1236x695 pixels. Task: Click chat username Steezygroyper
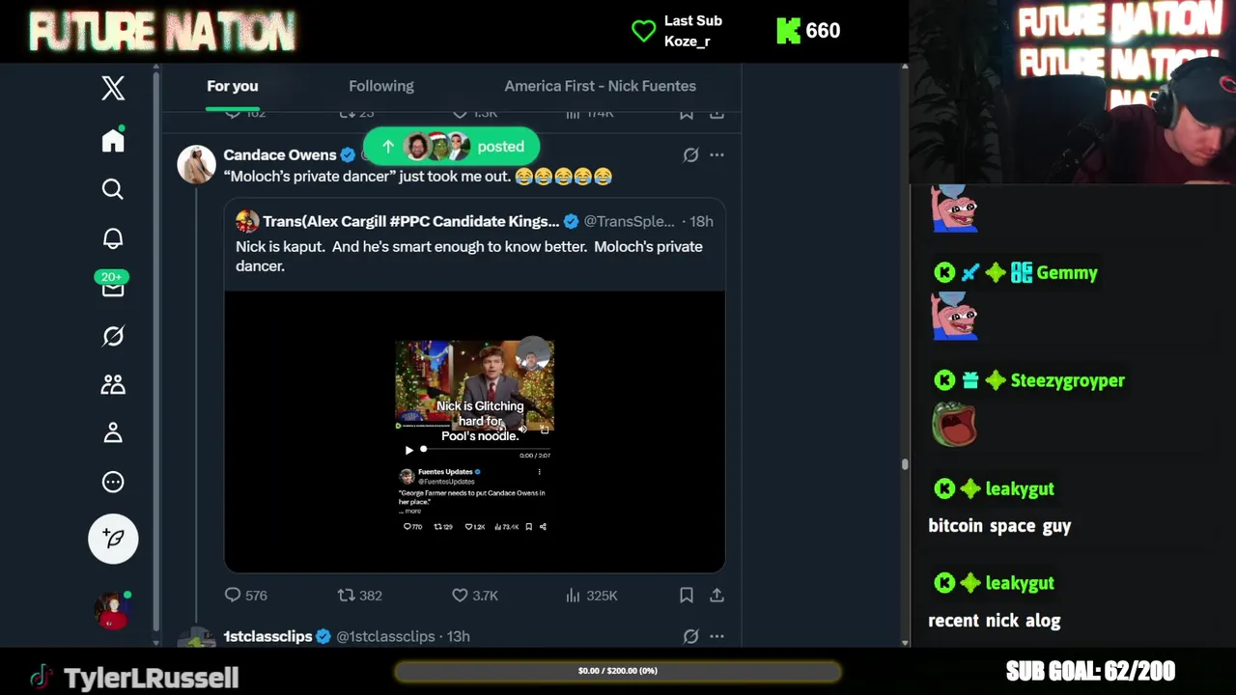(1067, 380)
